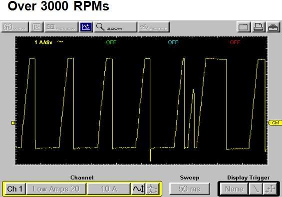The image size is (282, 197).
Task: Select the Zoom magnifier tool
Action: coord(115,27)
